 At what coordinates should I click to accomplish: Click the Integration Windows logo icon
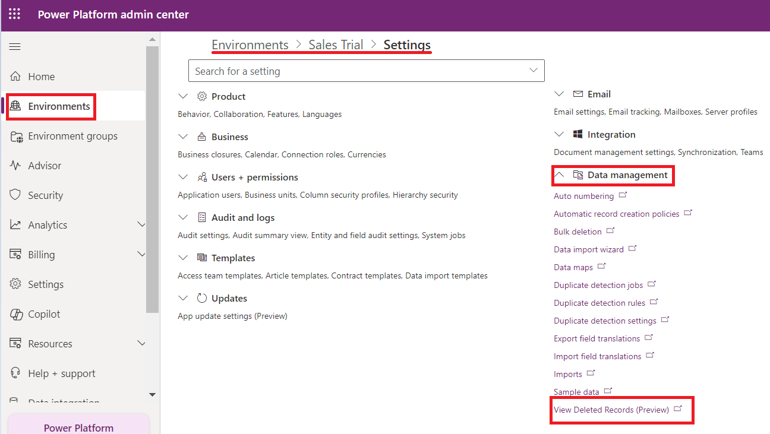point(578,134)
